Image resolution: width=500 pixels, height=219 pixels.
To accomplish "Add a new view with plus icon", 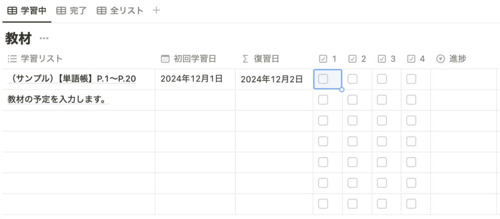I will tap(156, 11).
